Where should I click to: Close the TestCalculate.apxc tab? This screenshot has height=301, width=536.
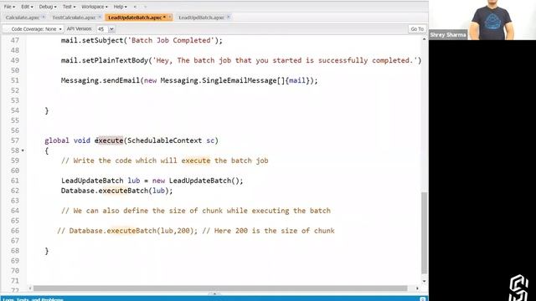click(x=100, y=17)
